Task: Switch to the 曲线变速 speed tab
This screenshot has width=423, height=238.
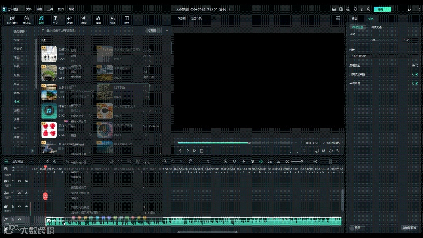Action: coord(376,27)
